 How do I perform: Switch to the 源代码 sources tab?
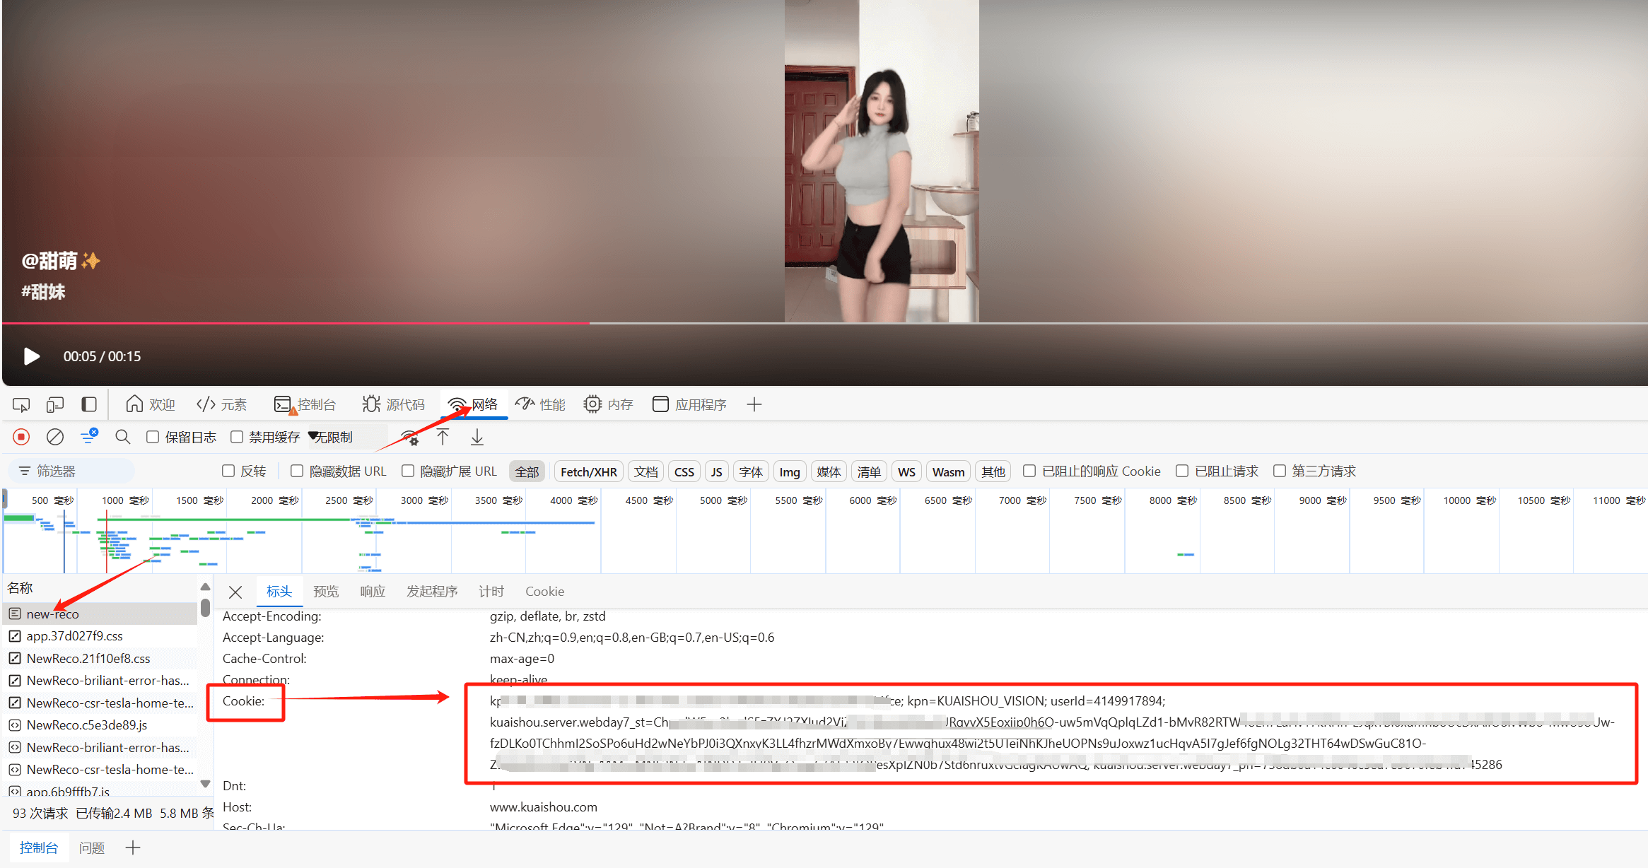click(394, 404)
